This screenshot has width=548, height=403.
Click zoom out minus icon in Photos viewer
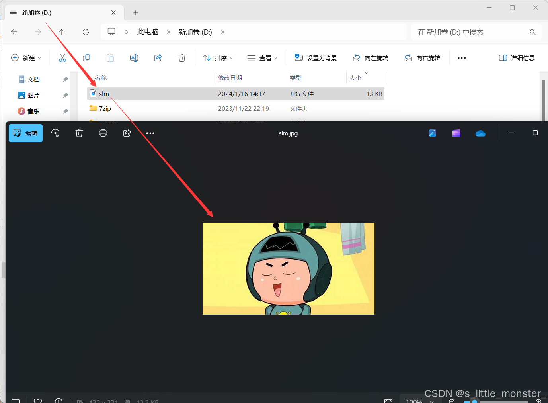452,401
